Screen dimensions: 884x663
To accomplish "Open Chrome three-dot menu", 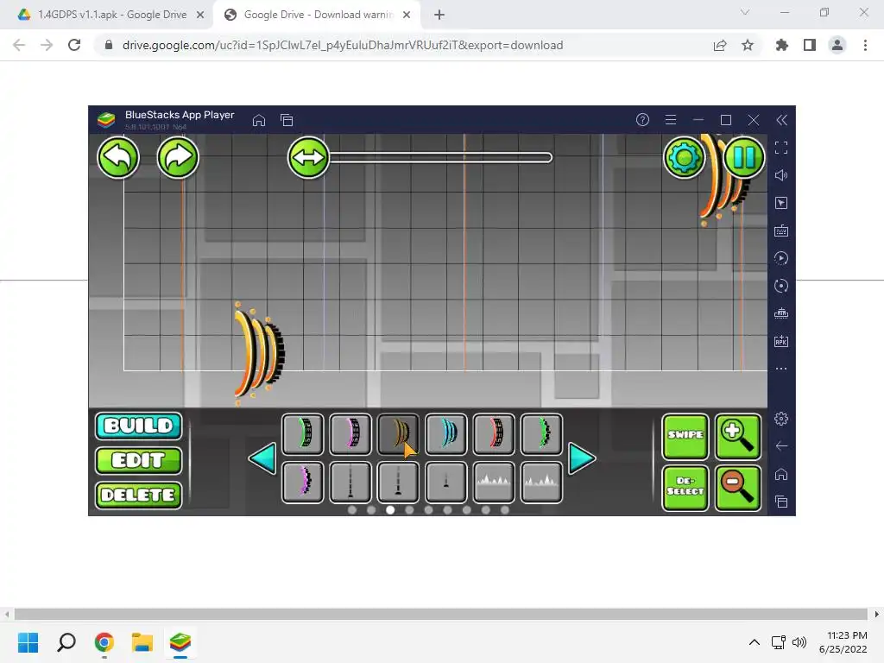I will click(865, 45).
